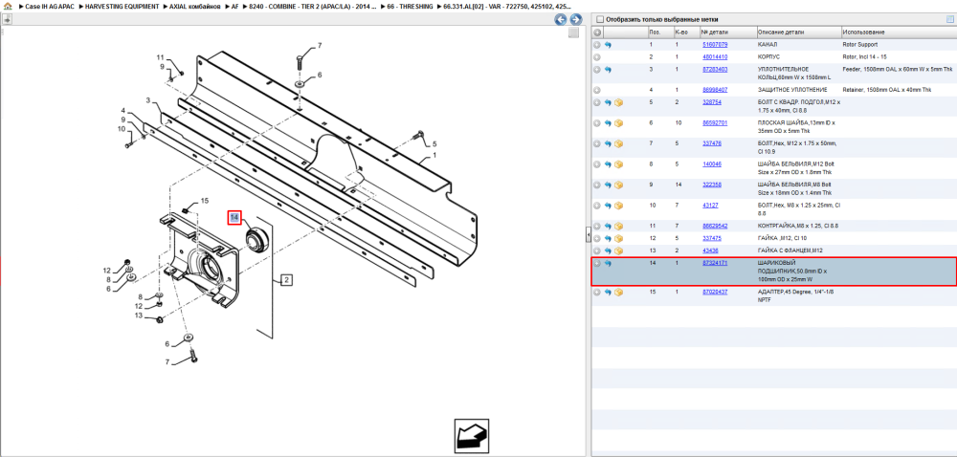Go to previous diagram with left arrow

560,19
